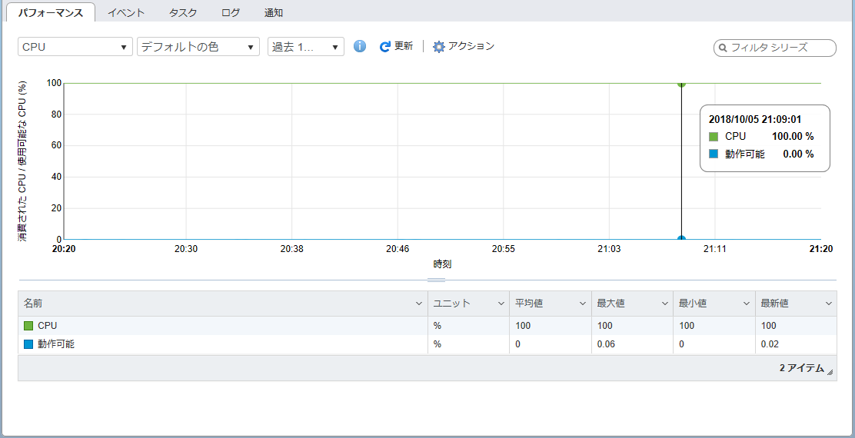This screenshot has width=855, height=438.
Task: Click the blue info icon
Action: pyautogui.click(x=360, y=47)
